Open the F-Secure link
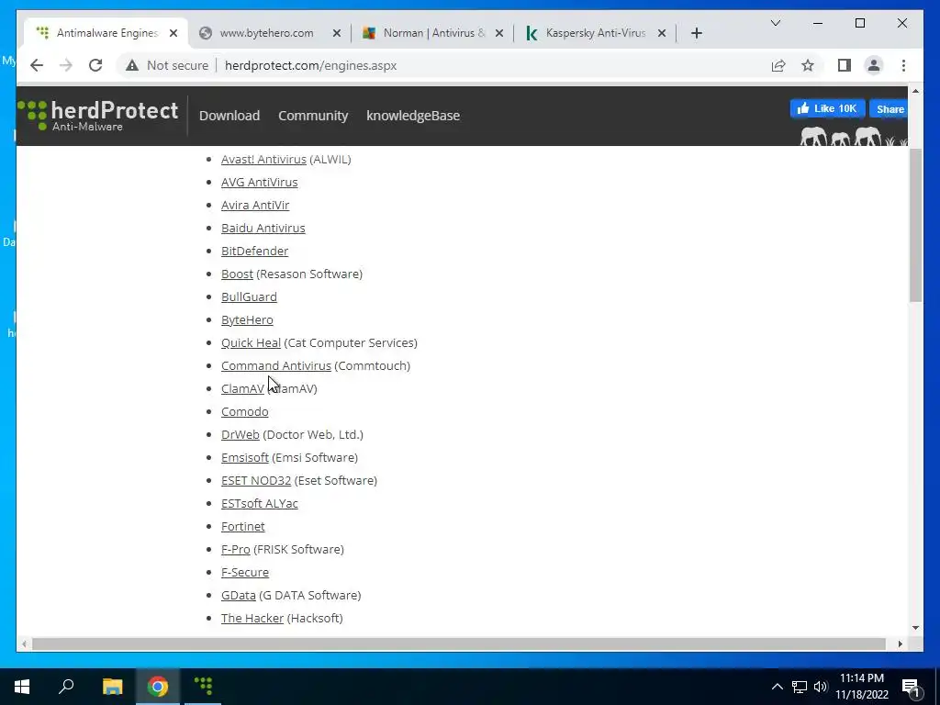940x705 pixels. pos(245,573)
